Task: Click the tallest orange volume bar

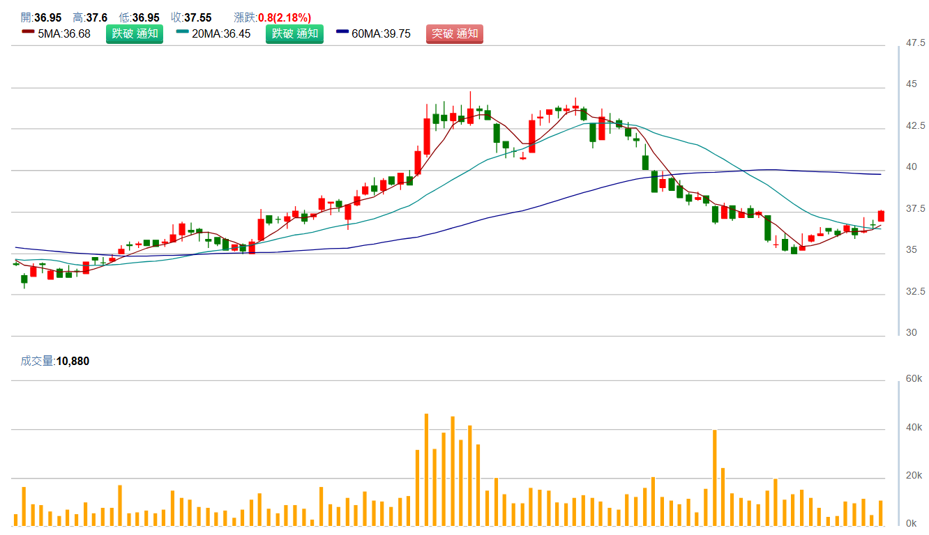Action: pos(426,470)
